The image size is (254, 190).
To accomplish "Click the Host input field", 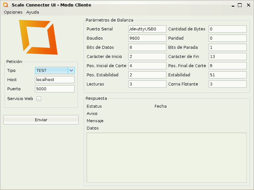I will click(x=55, y=79).
